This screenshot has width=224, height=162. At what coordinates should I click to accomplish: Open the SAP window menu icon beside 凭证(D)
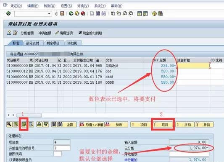5,5
